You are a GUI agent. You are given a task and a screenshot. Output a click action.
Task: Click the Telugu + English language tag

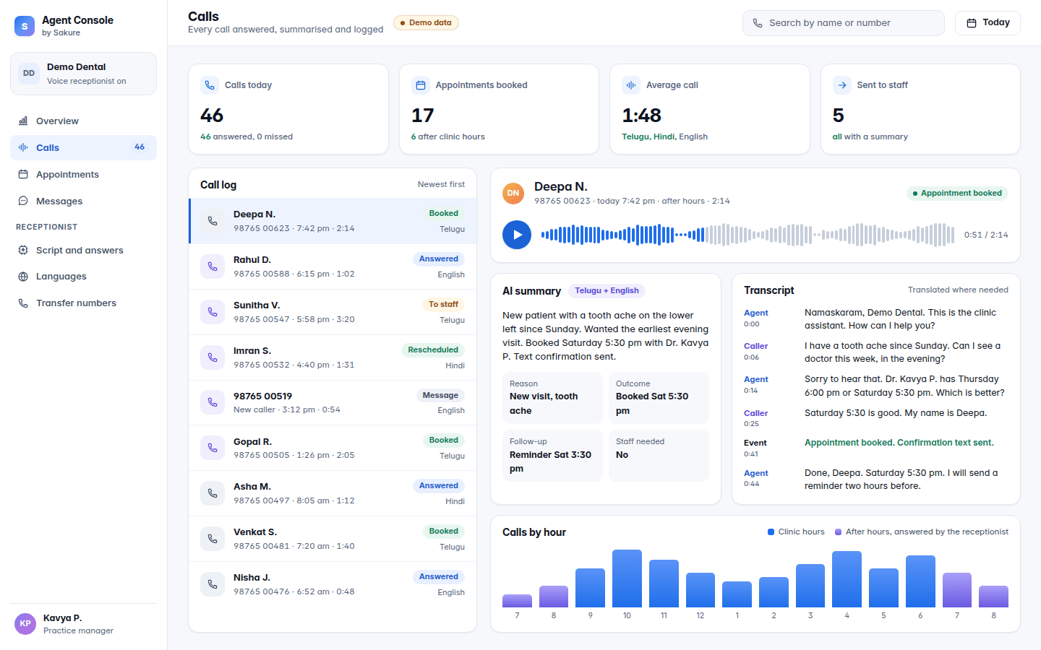tap(607, 290)
